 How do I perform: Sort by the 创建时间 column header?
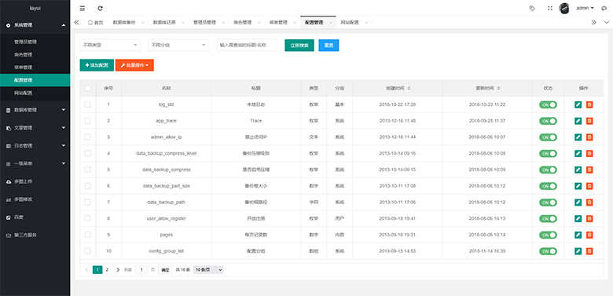pos(398,88)
